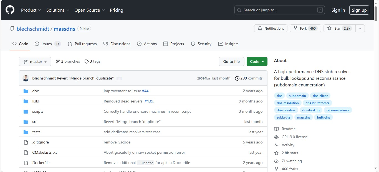Click the tag icon beside 3 tags

click(87, 61)
